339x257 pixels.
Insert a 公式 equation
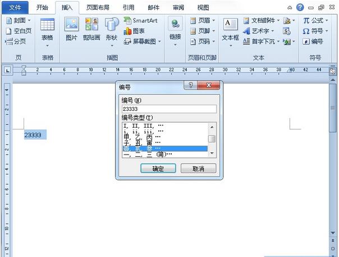coord(315,21)
